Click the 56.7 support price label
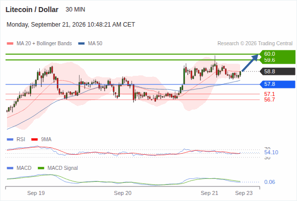Viewport: 297px width, 201px height. 269,99
